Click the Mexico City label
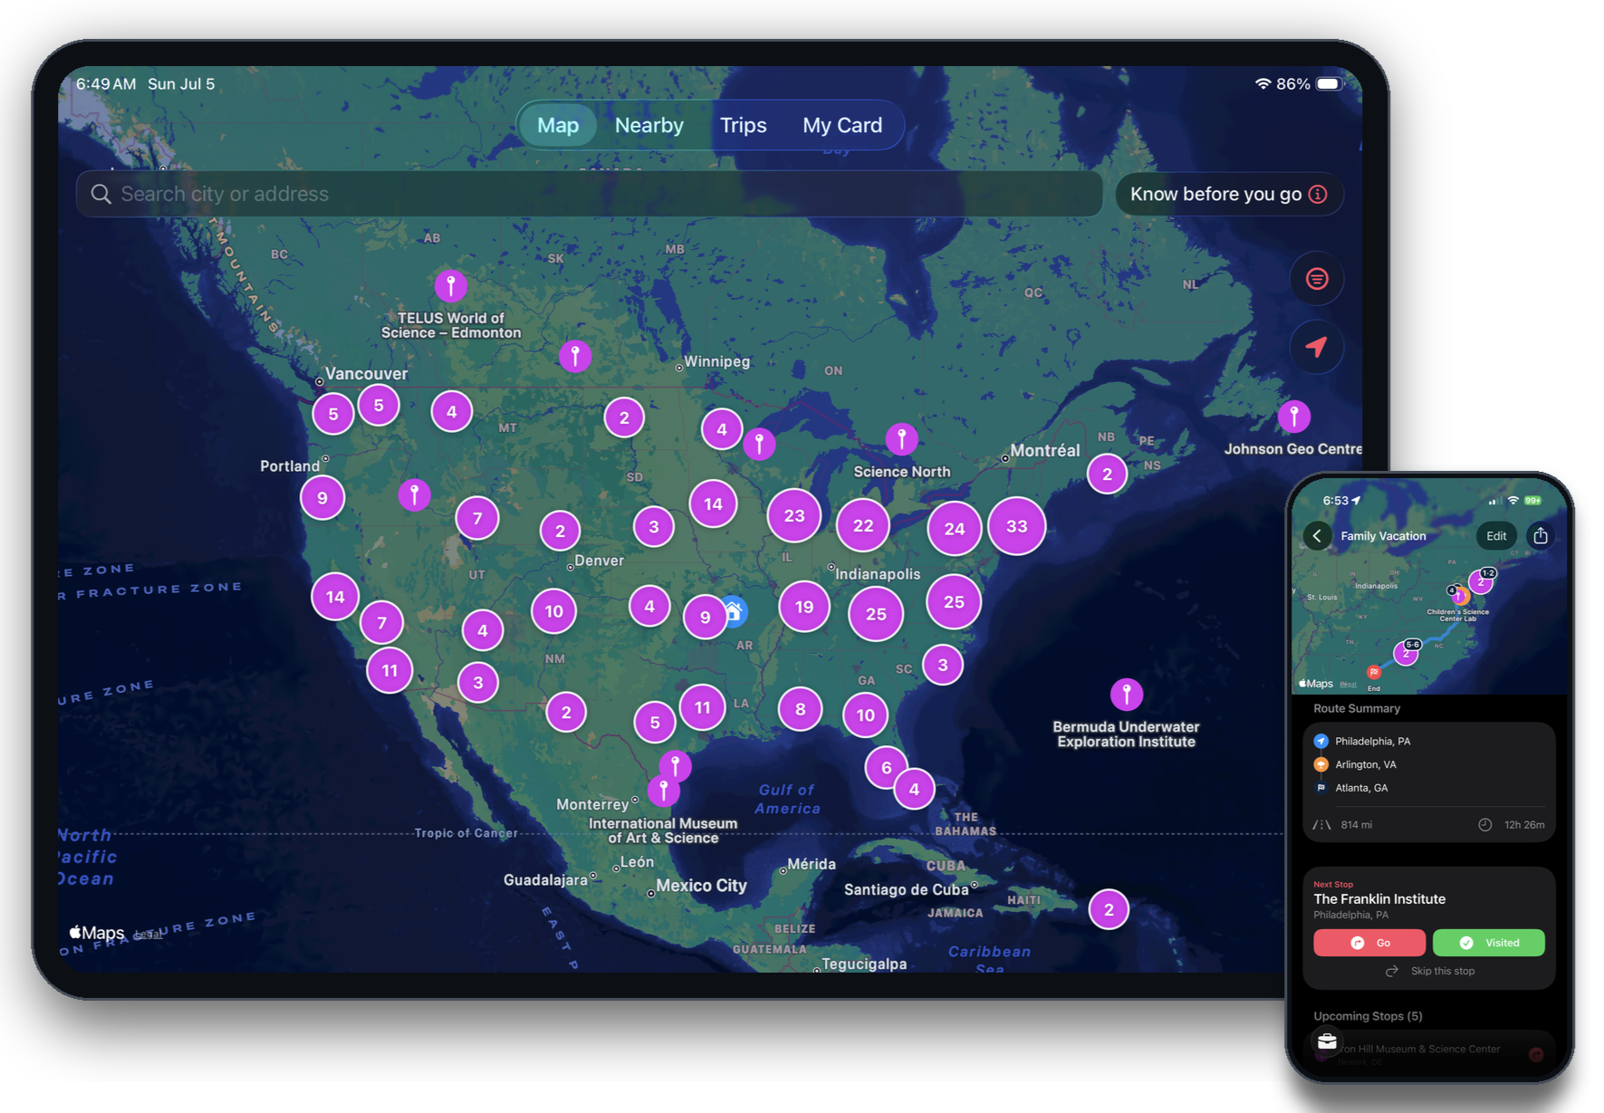Viewport: 1604px width, 1113px height. (x=701, y=886)
